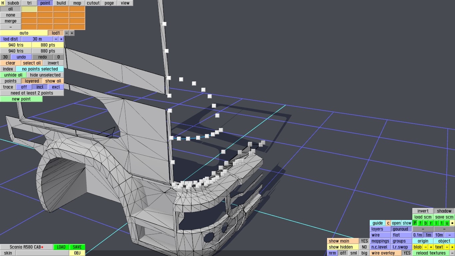This screenshot has width=455, height=256.
Task: Toggle the green t layer button
Action: [442, 223]
